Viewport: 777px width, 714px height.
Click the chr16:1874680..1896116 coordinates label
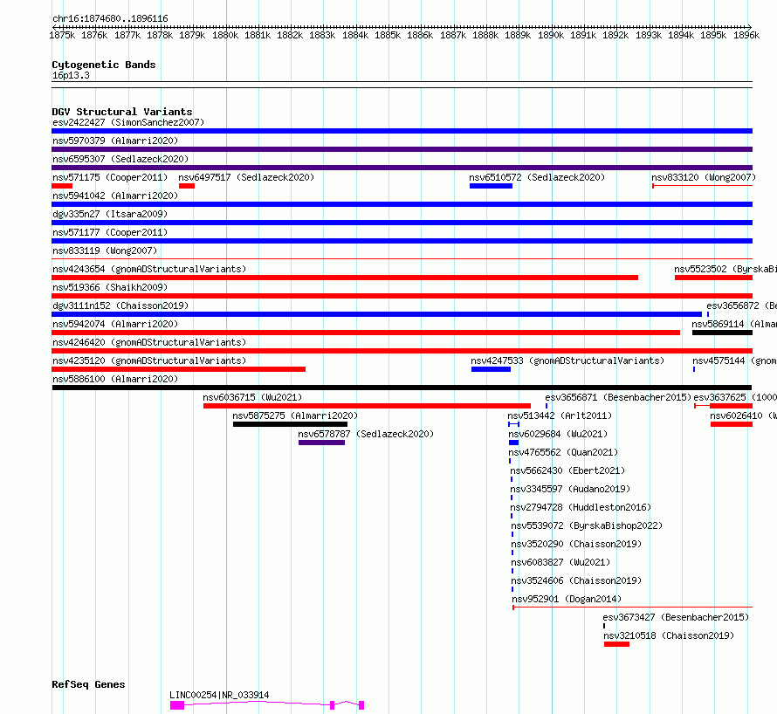[x=111, y=18]
